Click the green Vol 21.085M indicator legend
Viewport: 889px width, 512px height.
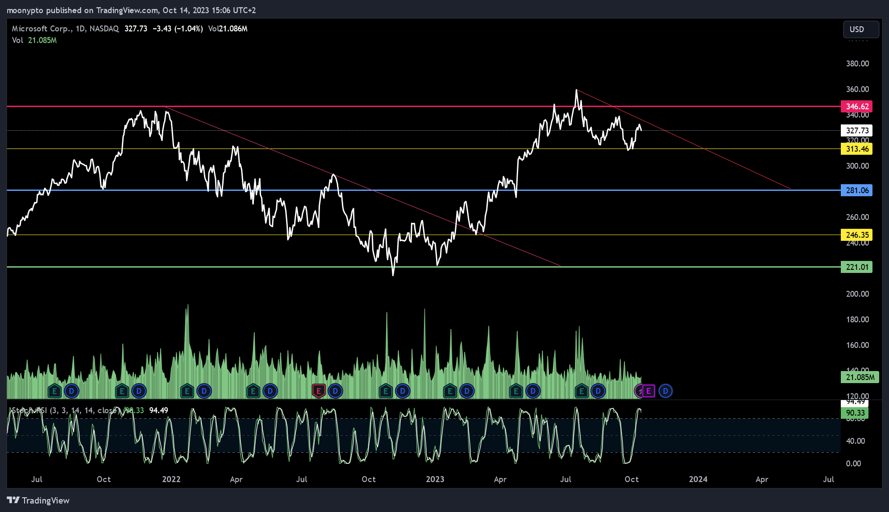point(34,40)
